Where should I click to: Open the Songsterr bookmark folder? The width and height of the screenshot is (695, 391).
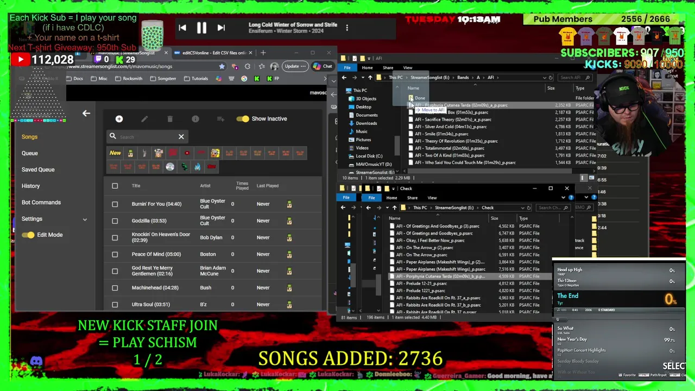[162, 79]
